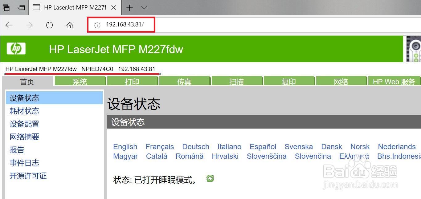This screenshot has height=199, width=421.
Task: Click the site information icon in the address bar
Action: click(x=97, y=25)
